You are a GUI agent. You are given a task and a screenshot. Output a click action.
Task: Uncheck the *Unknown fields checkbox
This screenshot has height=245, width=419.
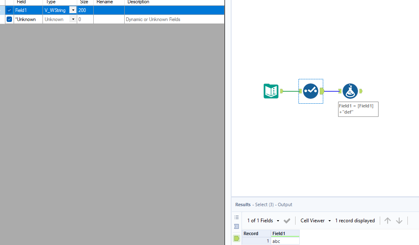click(x=9, y=19)
